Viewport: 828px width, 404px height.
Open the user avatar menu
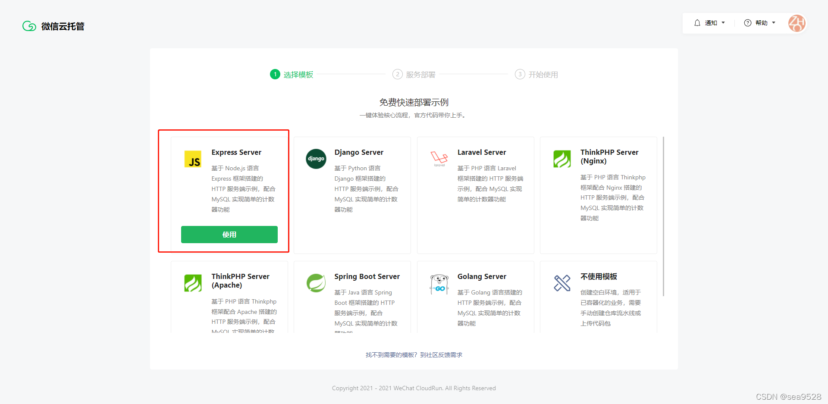click(797, 23)
